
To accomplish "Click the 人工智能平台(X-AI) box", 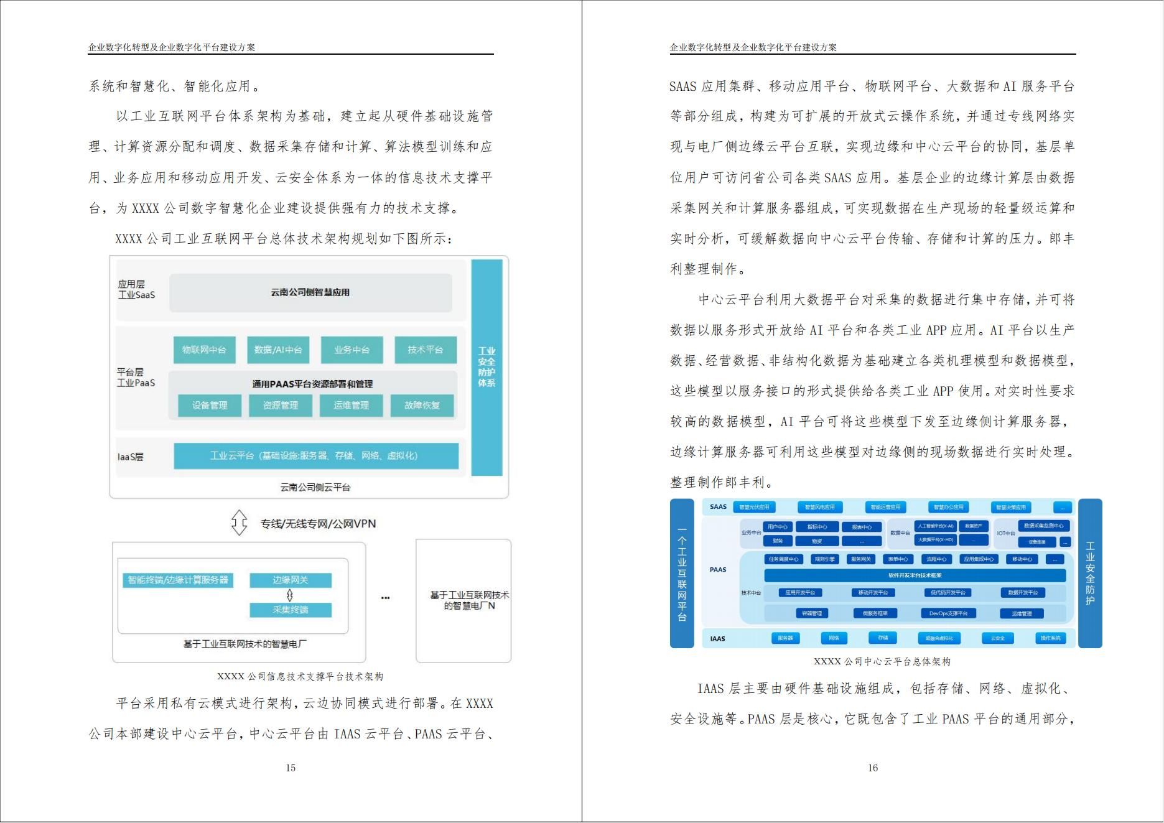I will [936, 526].
